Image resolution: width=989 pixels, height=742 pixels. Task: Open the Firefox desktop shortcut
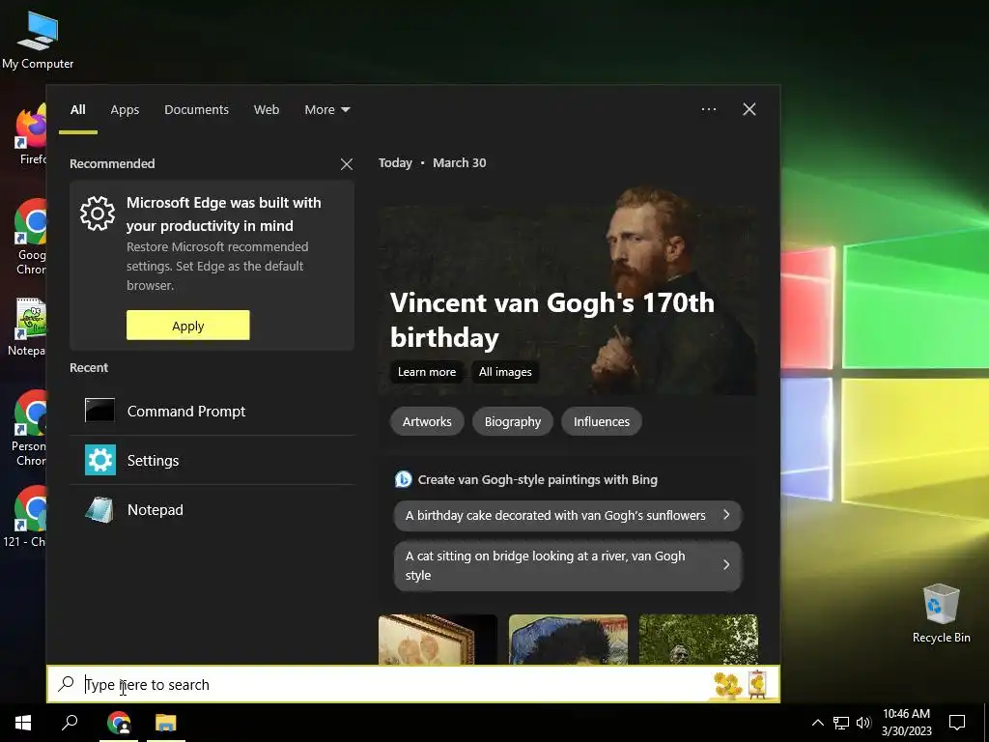[31, 135]
